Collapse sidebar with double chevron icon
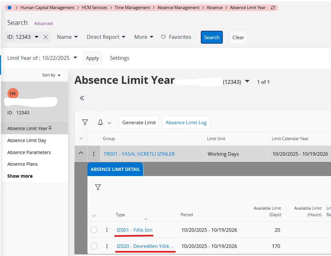The width and height of the screenshot is (331, 256). 82,98
